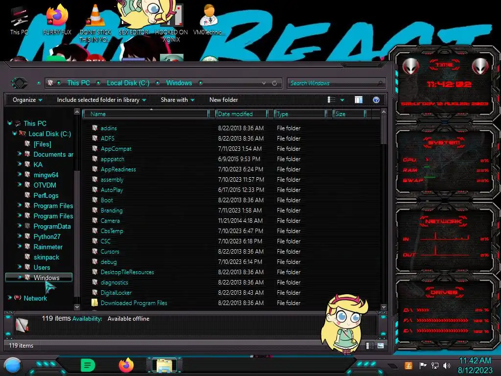This screenshot has width=501, height=376.
Task: Click file list vertical scrollbar down arrow
Action: [x=384, y=307]
